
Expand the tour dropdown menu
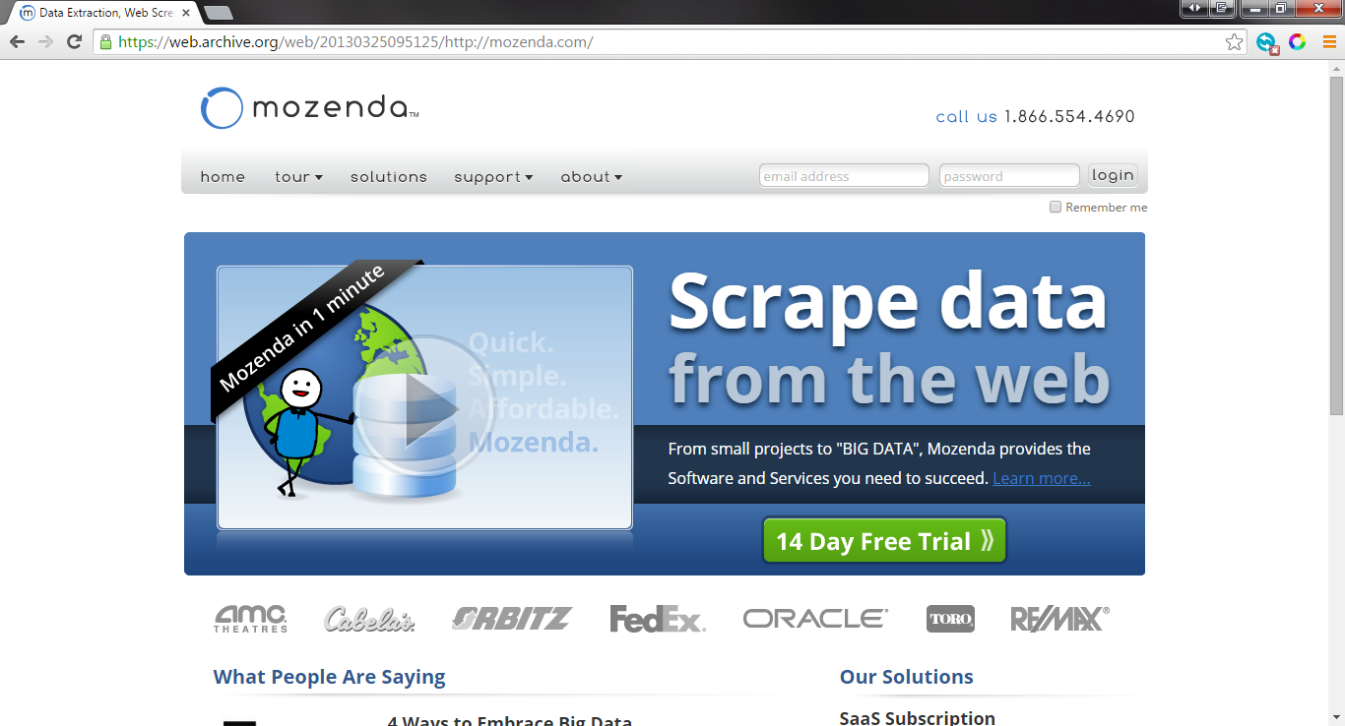click(298, 177)
